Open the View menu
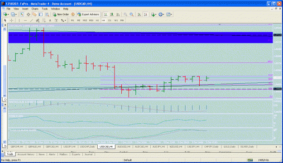The width and height of the screenshot is (283, 163). click(x=16, y=9)
